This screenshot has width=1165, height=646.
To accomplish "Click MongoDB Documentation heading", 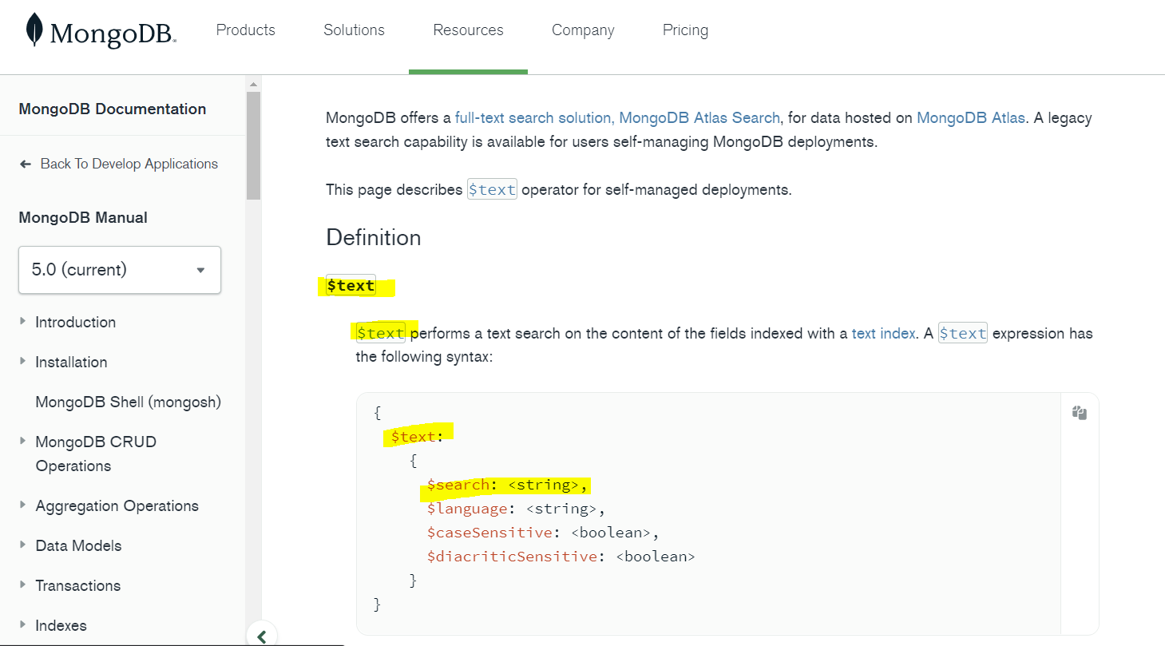I will (x=113, y=109).
